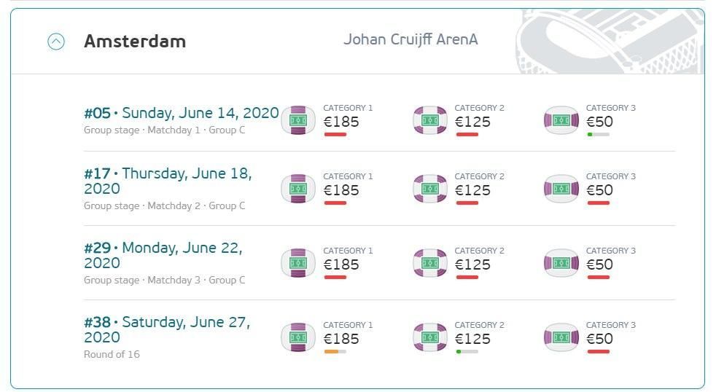Click Category 1 stadium icon for match #38
Image resolution: width=716 pixels, height=392 pixels.
point(298,337)
